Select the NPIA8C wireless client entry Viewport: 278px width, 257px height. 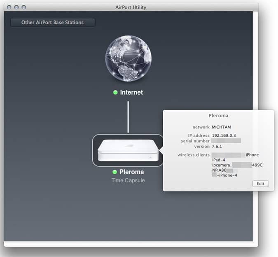pyautogui.click(x=222, y=170)
